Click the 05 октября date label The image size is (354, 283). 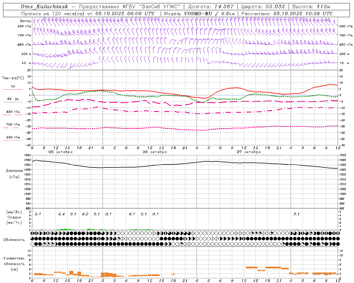tap(61, 152)
